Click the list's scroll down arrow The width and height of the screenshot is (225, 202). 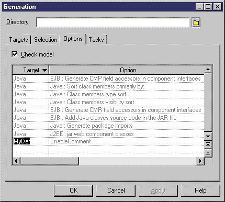click(208, 137)
